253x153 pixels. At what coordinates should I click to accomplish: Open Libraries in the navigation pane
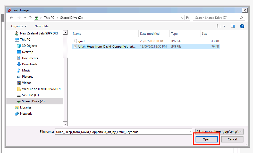click(x=23, y=107)
